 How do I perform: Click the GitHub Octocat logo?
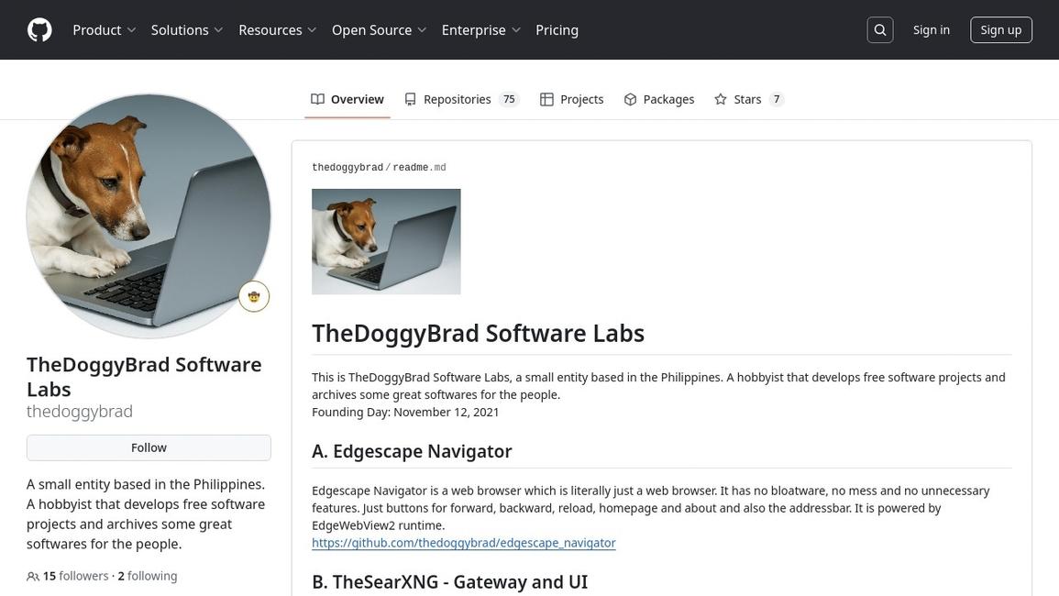click(39, 29)
